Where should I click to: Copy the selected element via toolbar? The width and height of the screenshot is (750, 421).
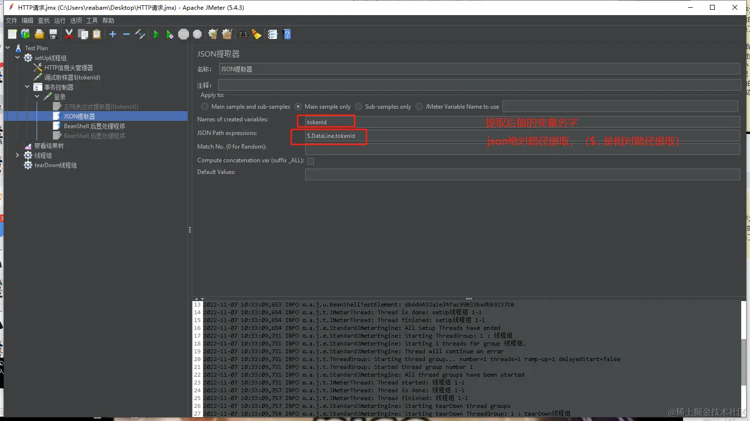click(x=83, y=34)
